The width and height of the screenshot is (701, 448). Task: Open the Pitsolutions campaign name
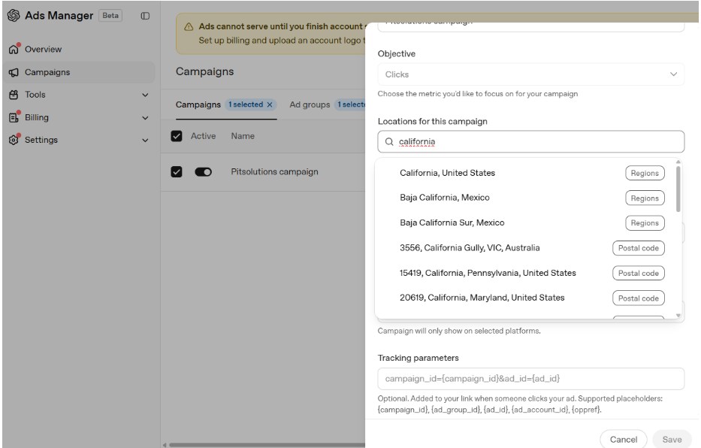tap(274, 171)
